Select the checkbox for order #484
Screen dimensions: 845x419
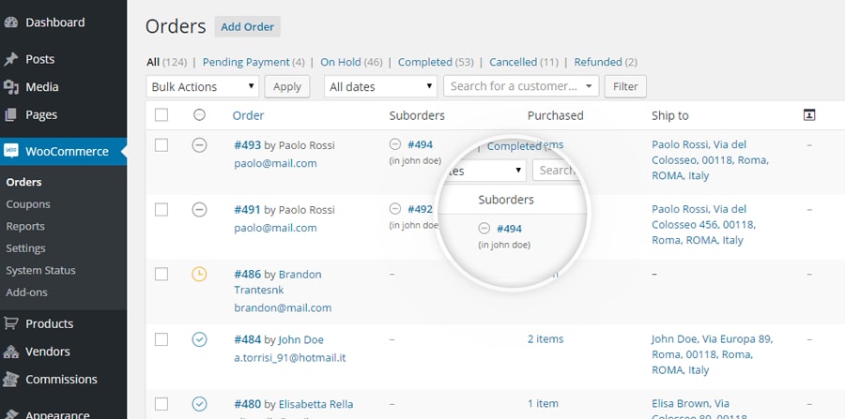pyautogui.click(x=161, y=339)
